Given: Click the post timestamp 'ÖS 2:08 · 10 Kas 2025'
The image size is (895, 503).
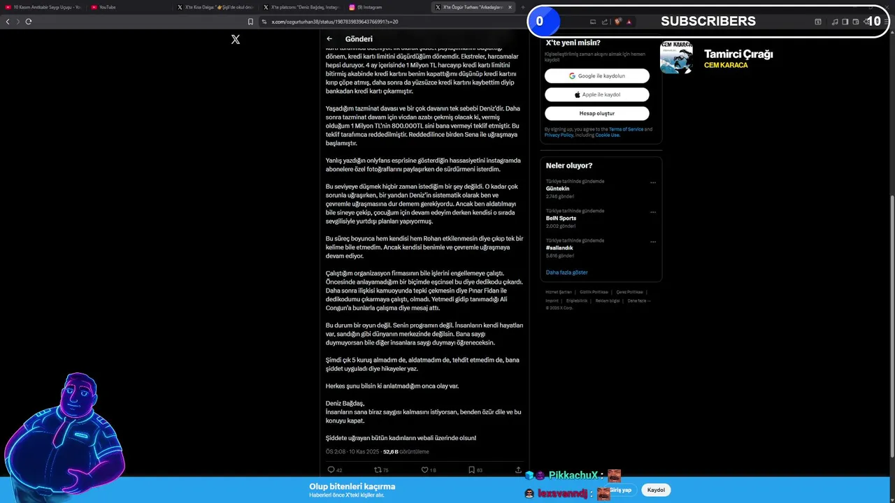Looking at the screenshot, I should 352,452.
